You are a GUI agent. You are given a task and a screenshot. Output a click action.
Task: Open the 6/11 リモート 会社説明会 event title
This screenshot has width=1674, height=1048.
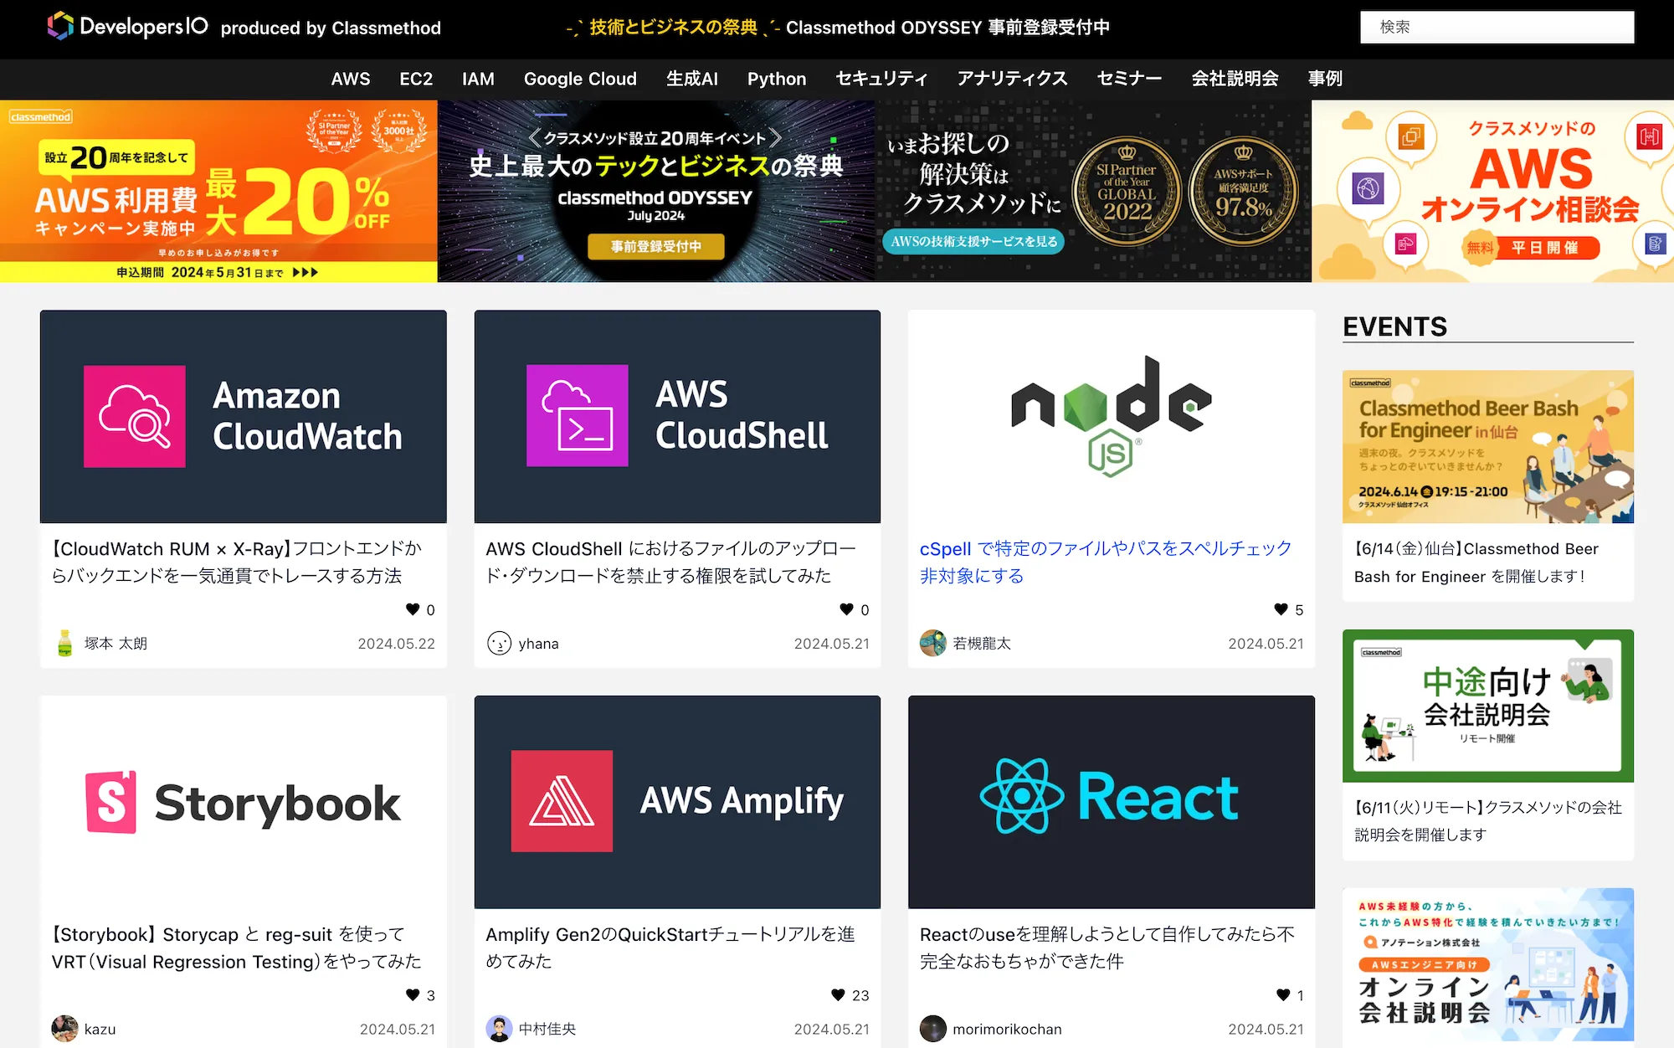pyautogui.click(x=1488, y=820)
